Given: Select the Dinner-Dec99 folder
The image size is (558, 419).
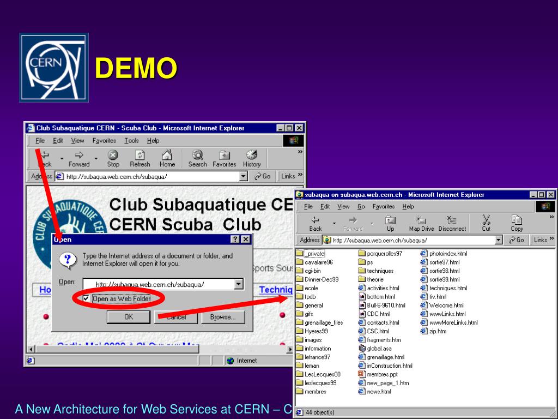Looking at the screenshot, I should [318, 279].
